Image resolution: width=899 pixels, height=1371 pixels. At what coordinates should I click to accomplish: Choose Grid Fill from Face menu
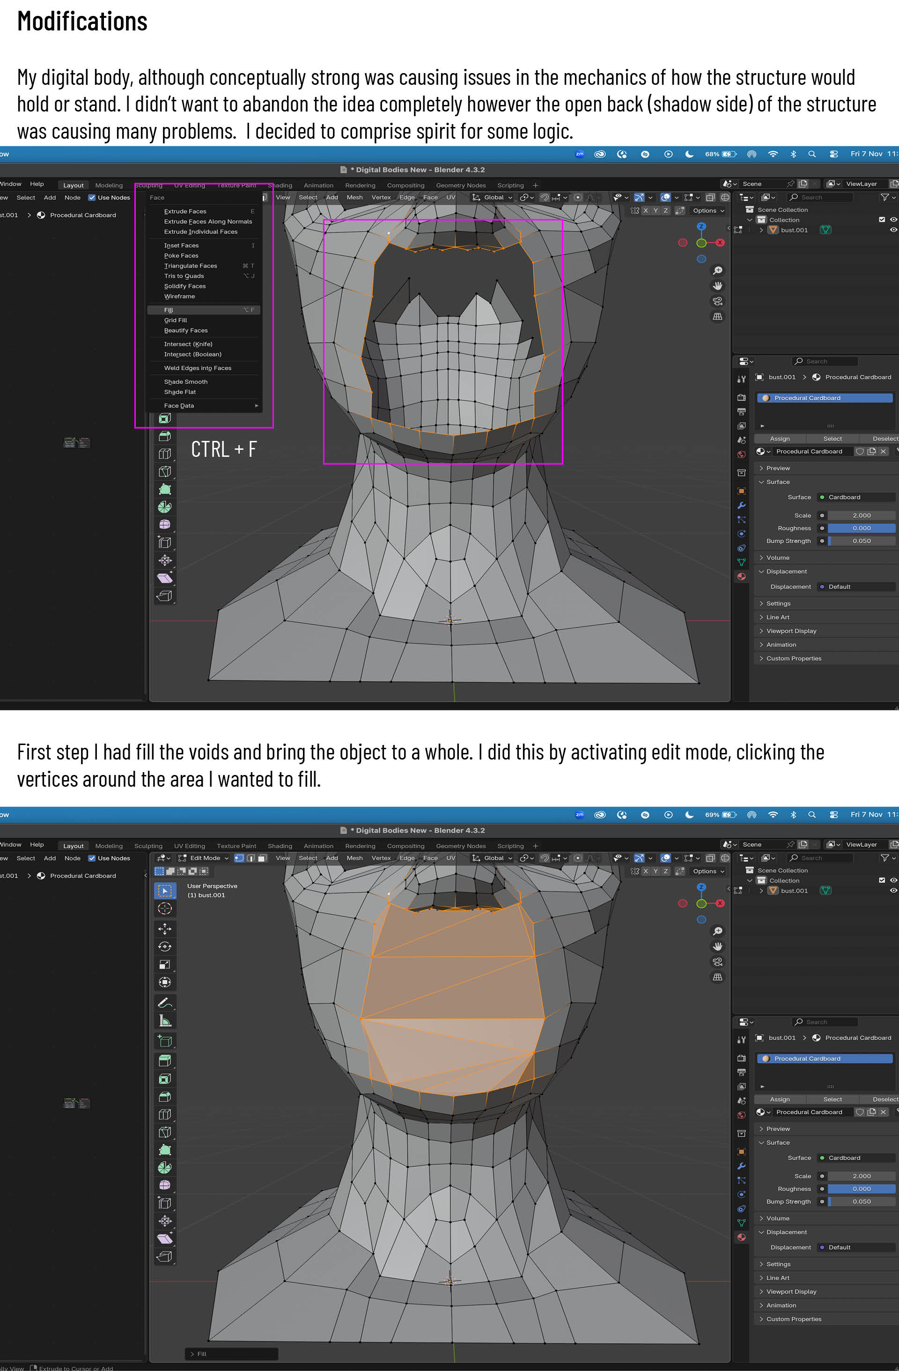coord(176,320)
